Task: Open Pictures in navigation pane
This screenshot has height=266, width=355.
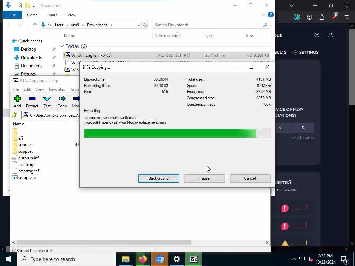Action: pos(28,74)
